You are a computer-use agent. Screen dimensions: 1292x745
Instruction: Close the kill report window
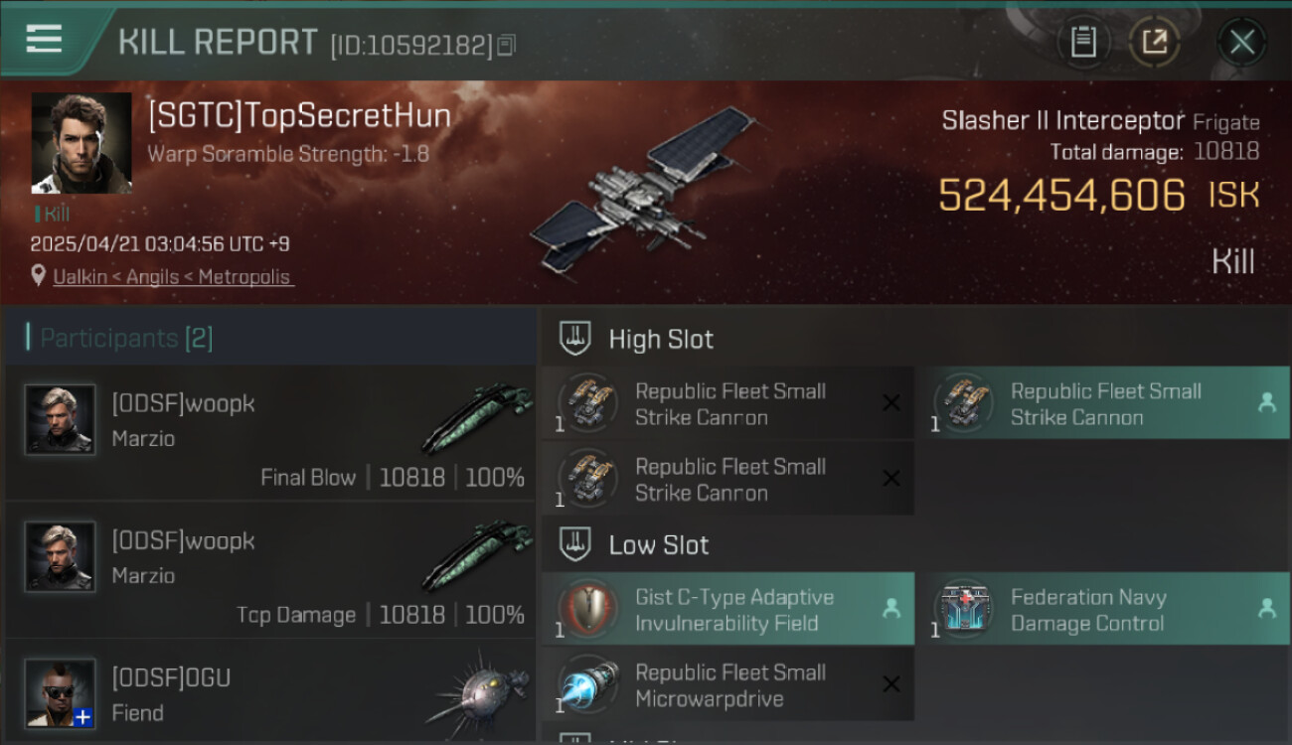[x=1242, y=42]
